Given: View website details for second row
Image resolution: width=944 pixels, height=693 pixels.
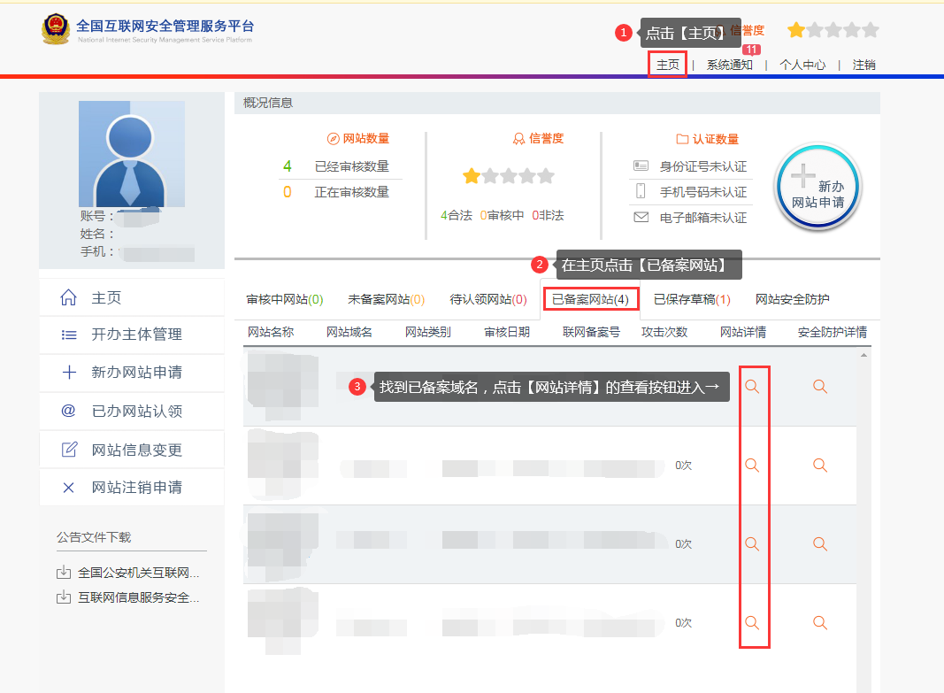Looking at the screenshot, I should point(752,466).
